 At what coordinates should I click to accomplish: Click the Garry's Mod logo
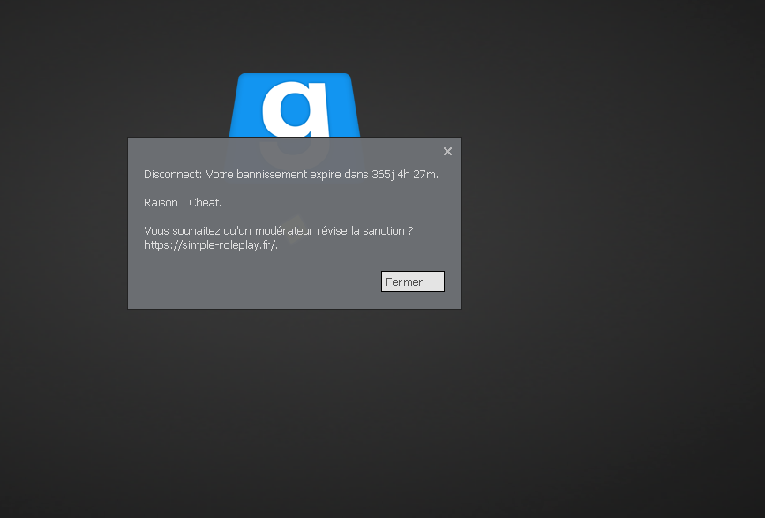tap(295, 105)
